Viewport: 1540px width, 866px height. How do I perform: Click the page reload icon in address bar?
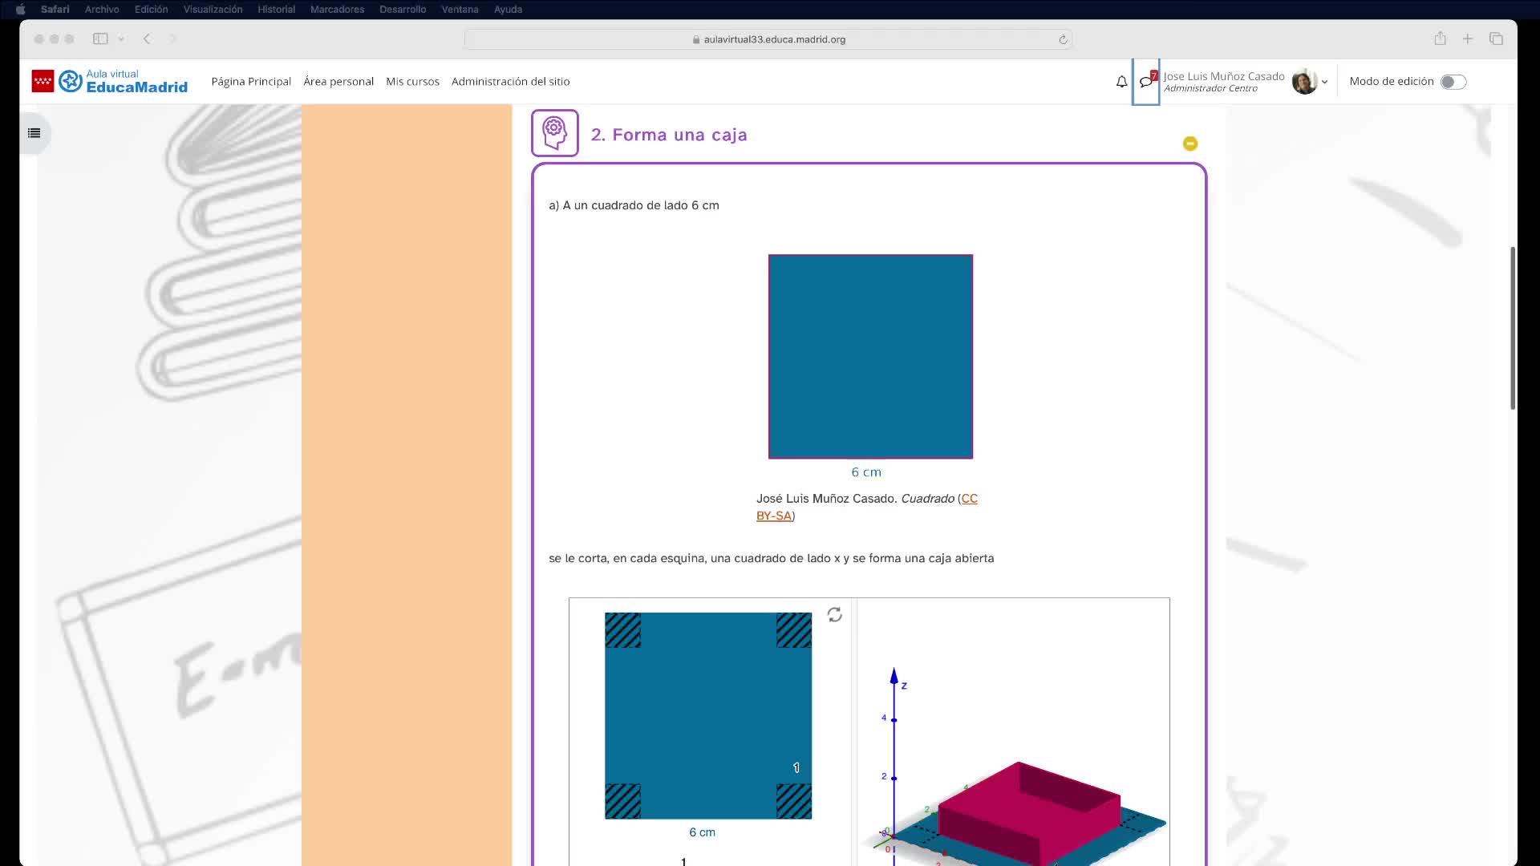(1063, 39)
